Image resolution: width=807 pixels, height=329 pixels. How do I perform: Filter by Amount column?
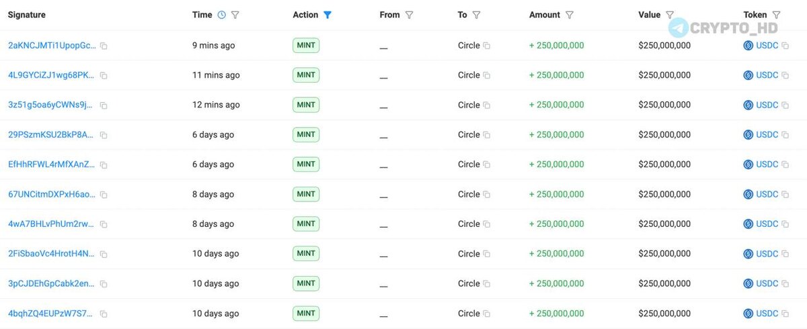click(570, 15)
